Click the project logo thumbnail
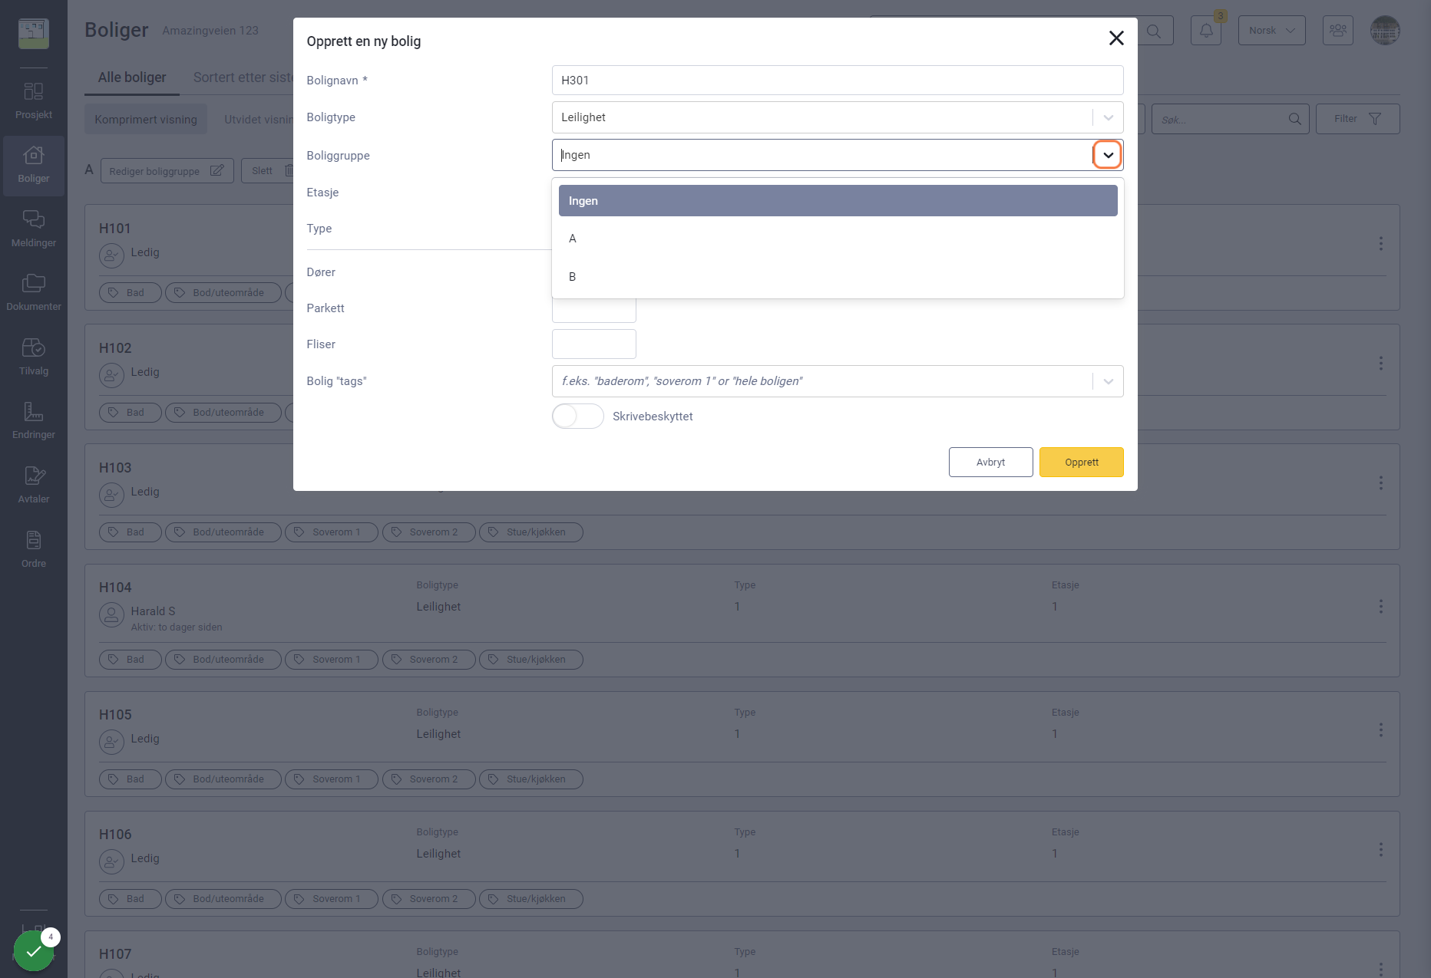Screen dimensions: 1431x978 click(34, 33)
